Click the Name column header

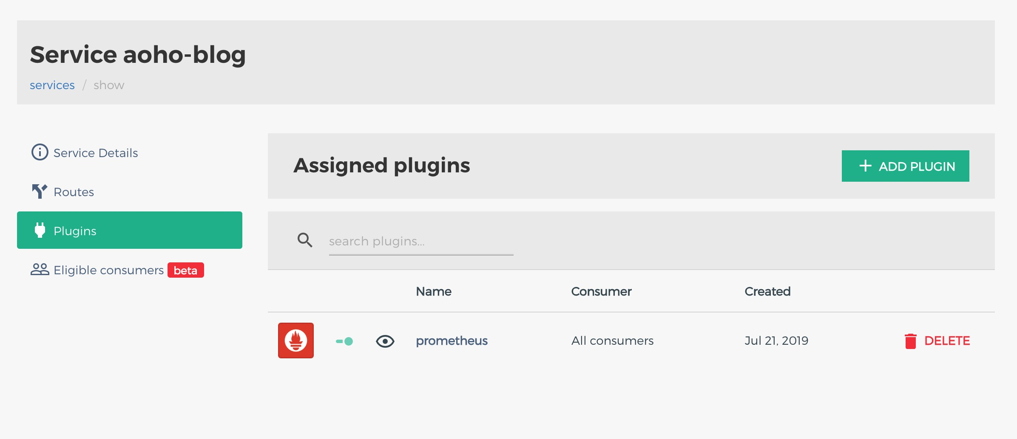tap(433, 292)
